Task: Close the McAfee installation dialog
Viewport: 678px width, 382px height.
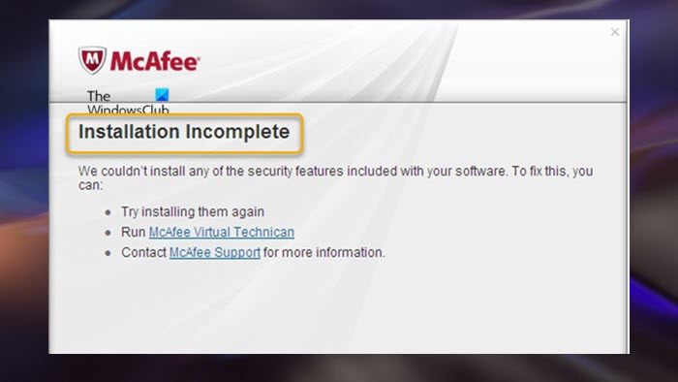Action: point(615,32)
